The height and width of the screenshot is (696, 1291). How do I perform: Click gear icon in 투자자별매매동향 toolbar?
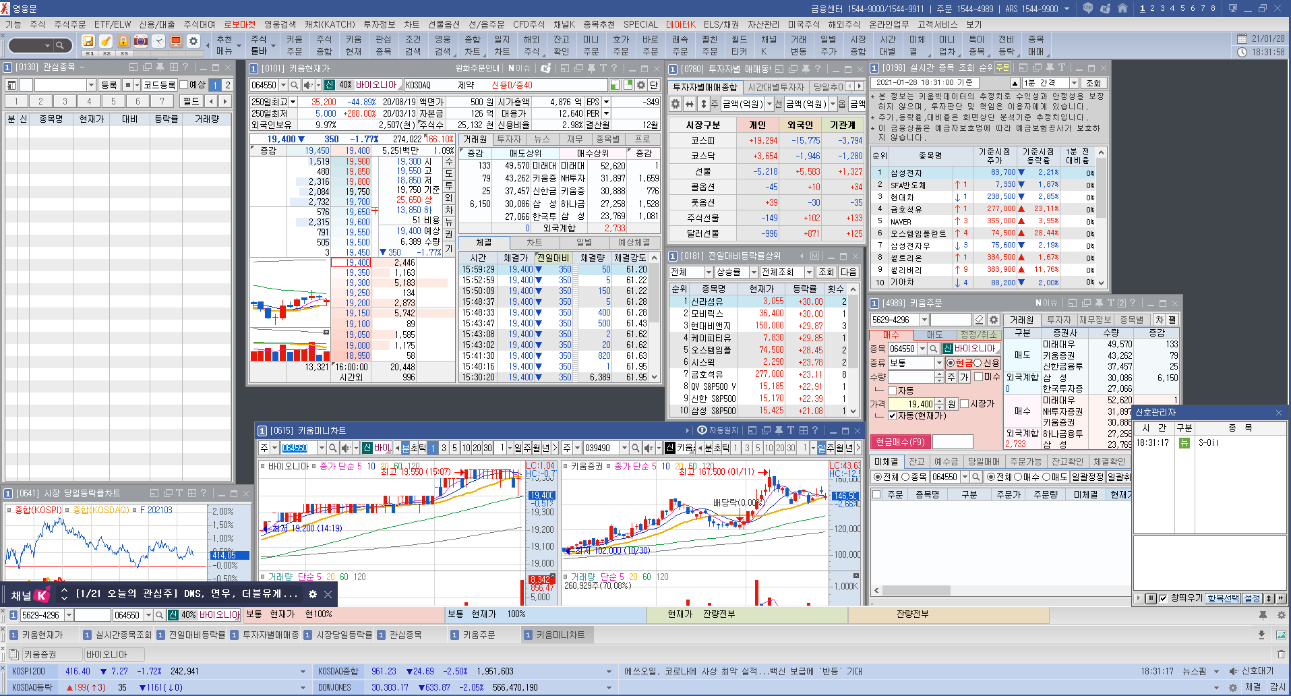675,104
